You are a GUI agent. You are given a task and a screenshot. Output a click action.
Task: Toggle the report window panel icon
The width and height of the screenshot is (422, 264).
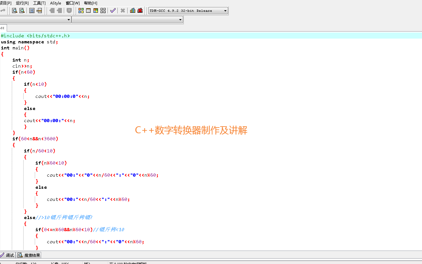(39, 11)
